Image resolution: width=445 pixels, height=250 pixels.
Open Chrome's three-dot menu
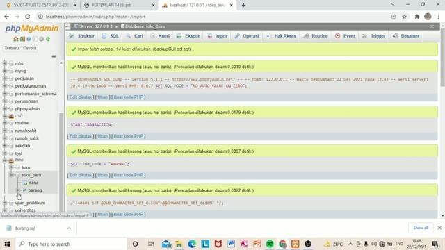[439, 17]
